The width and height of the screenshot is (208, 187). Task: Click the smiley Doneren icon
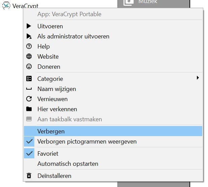pyautogui.click(x=29, y=66)
